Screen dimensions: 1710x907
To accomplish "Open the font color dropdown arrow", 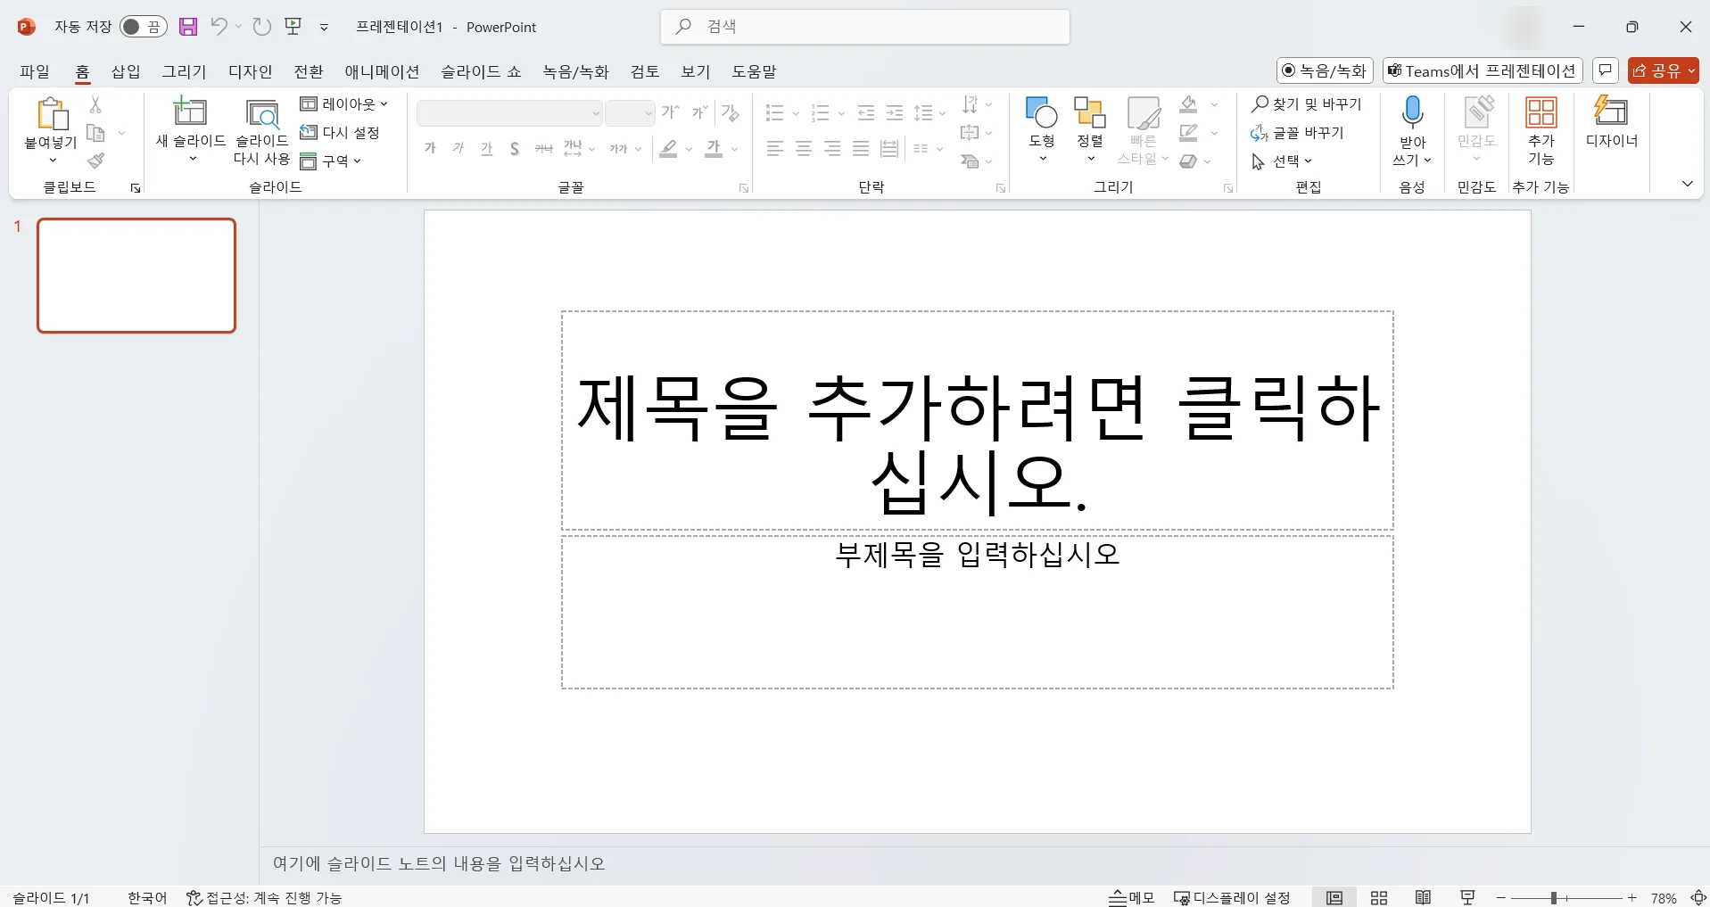I will (x=733, y=149).
